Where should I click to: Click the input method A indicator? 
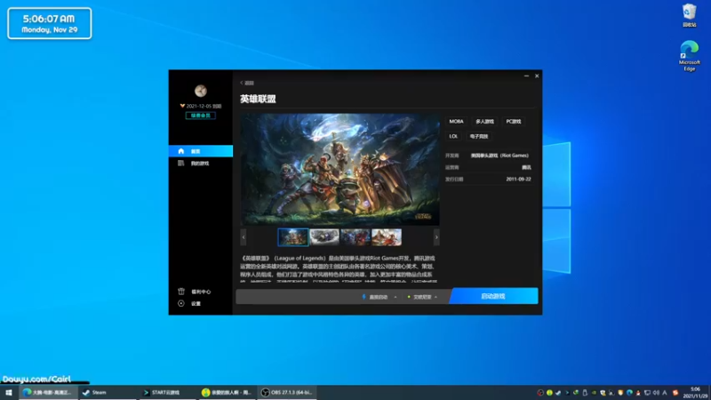click(664, 393)
